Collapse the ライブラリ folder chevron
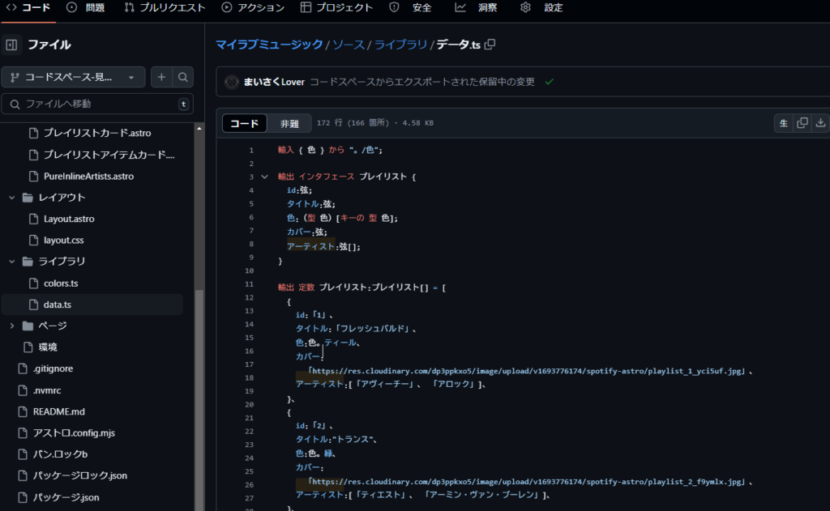 click(11, 262)
